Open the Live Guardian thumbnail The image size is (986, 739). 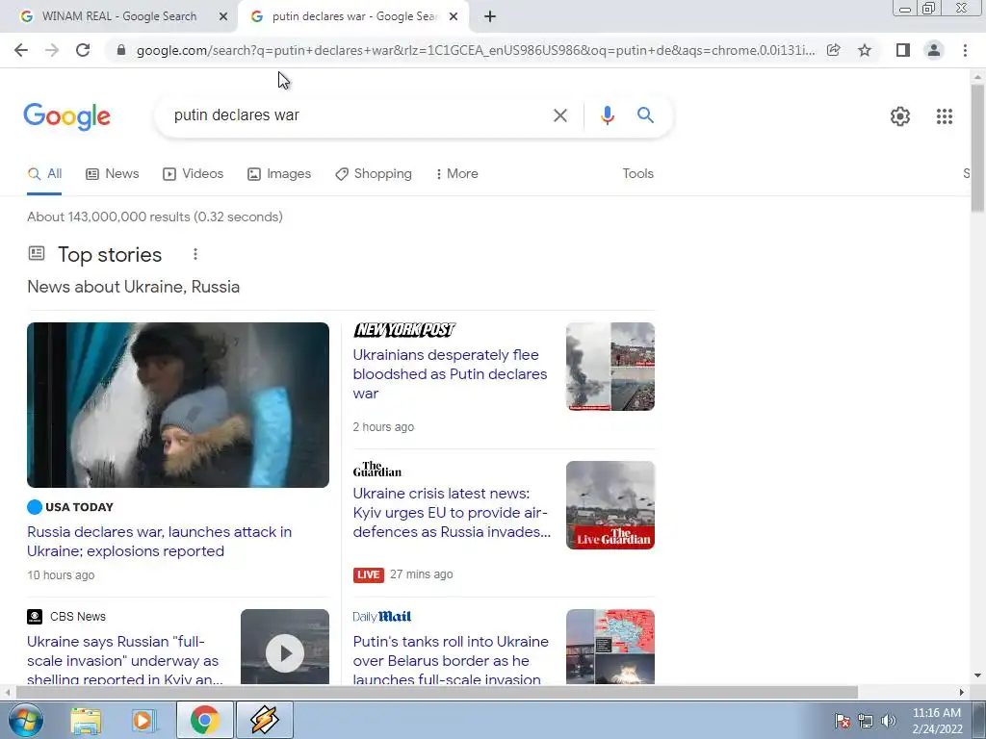610,505
